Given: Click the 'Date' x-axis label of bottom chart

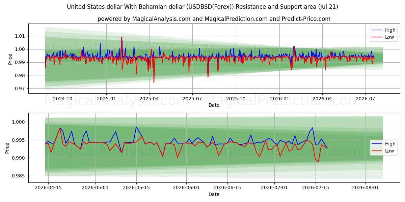Looking at the screenshot, I should point(214,194).
